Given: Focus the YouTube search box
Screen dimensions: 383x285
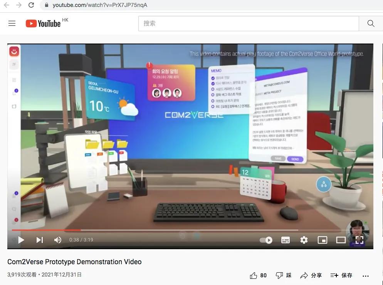Looking at the screenshot, I should coord(249,23).
